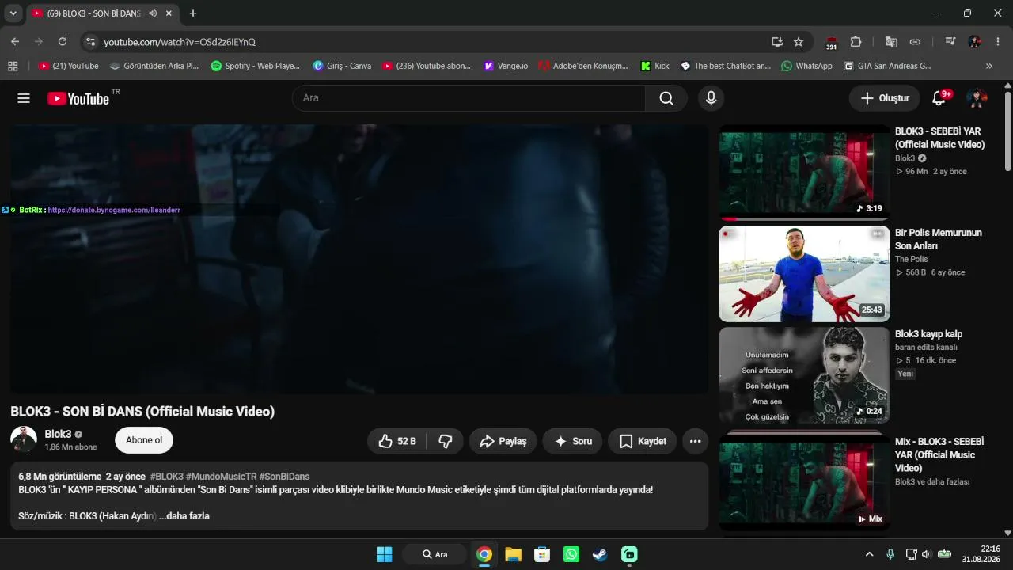Screen dimensions: 1013x570
Task: Open the WhatsApp bookmark
Action: [806, 66]
